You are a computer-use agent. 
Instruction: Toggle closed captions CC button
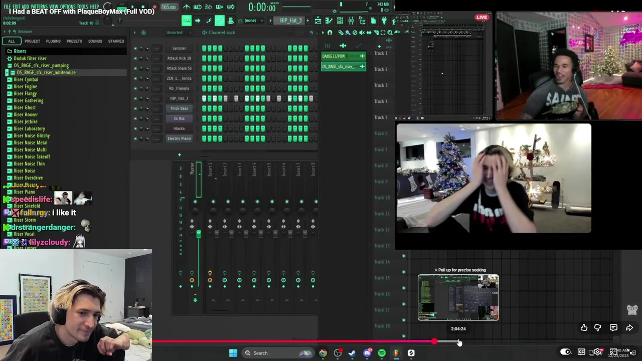click(x=581, y=351)
